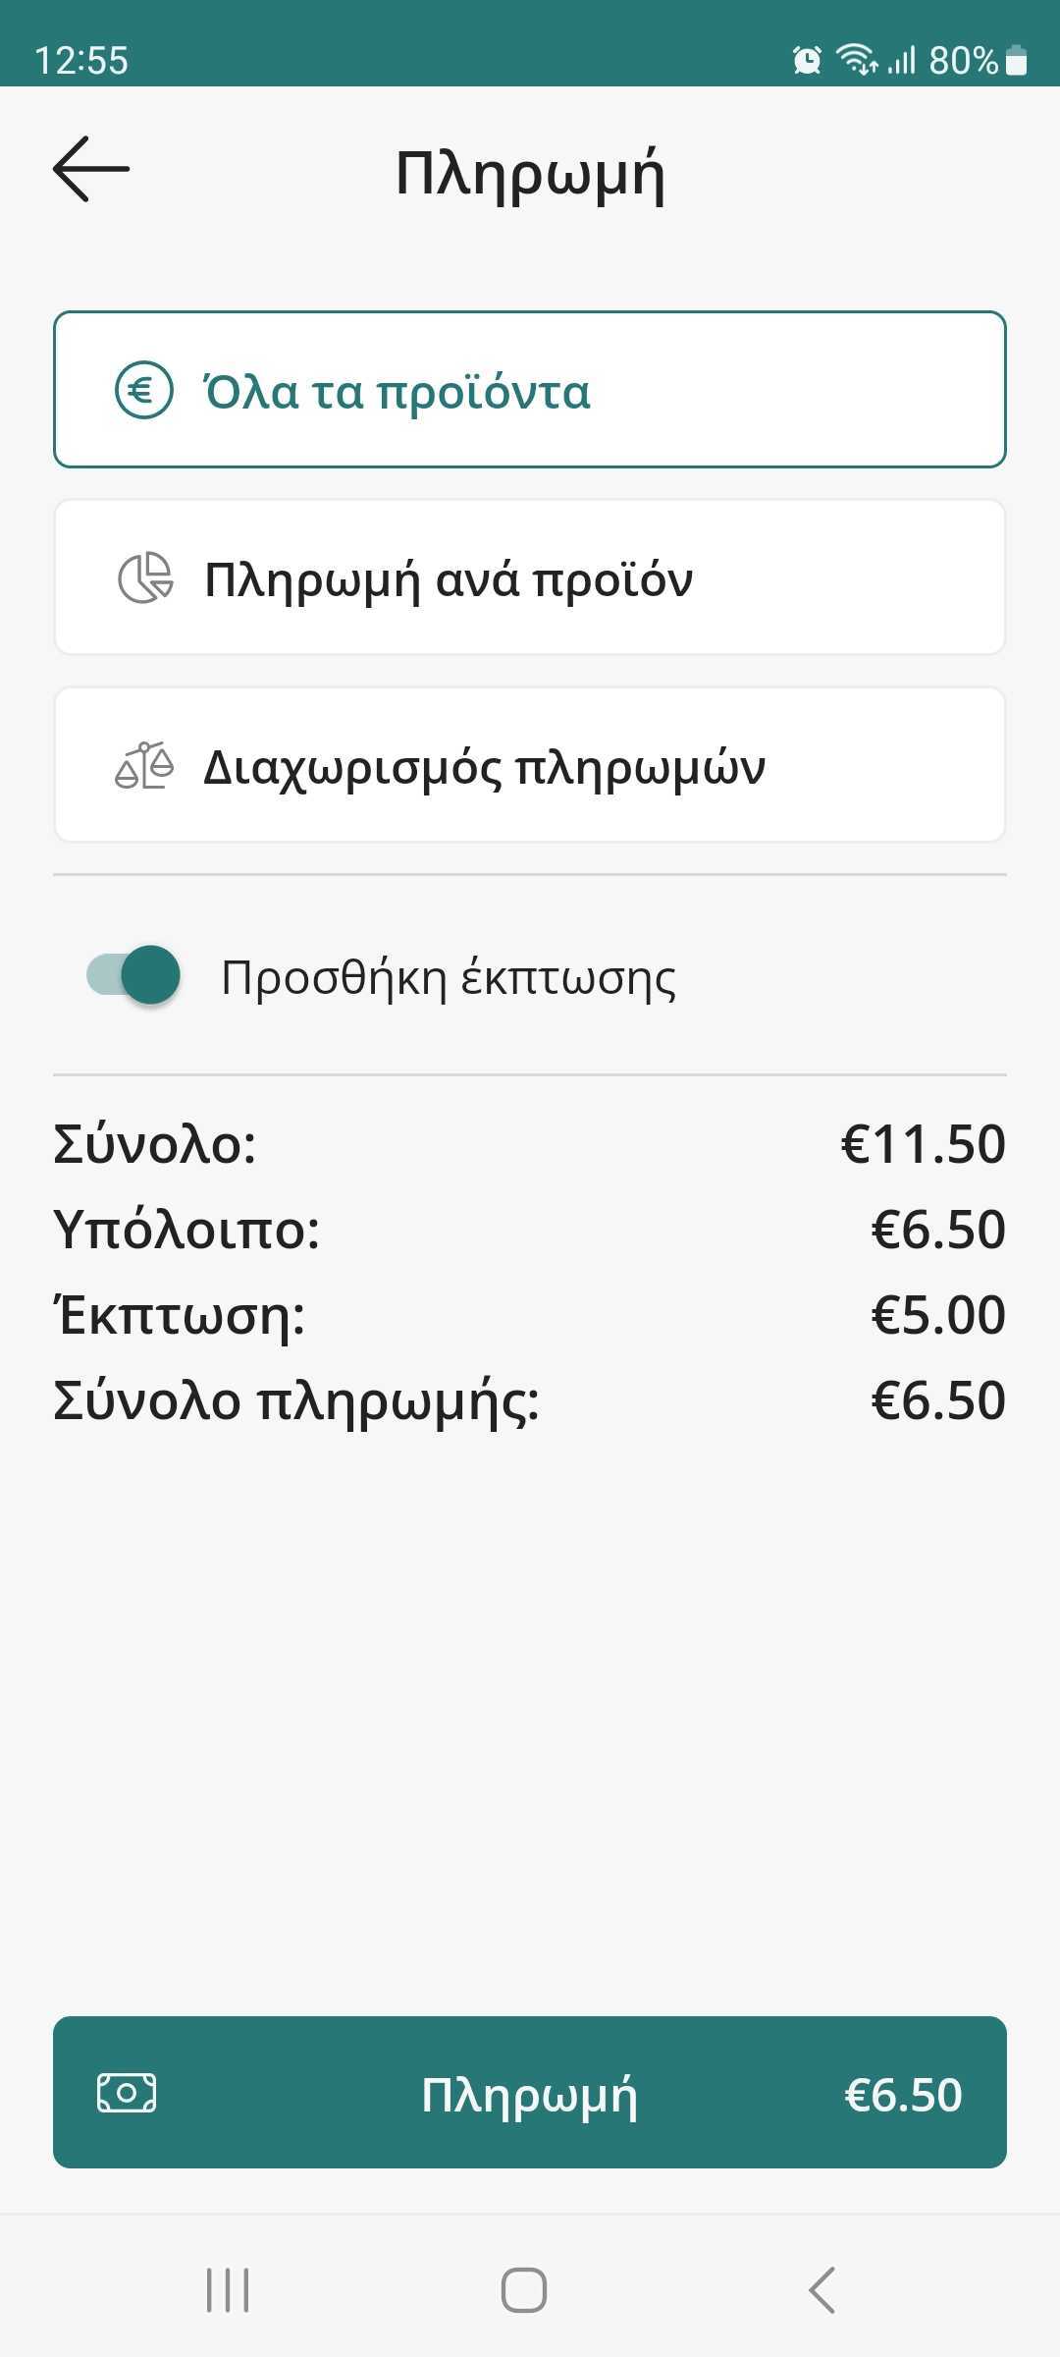Choose the Διαχωρισμός πληρωμών option
1060x2357 pixels.
[x=530, y=765]
